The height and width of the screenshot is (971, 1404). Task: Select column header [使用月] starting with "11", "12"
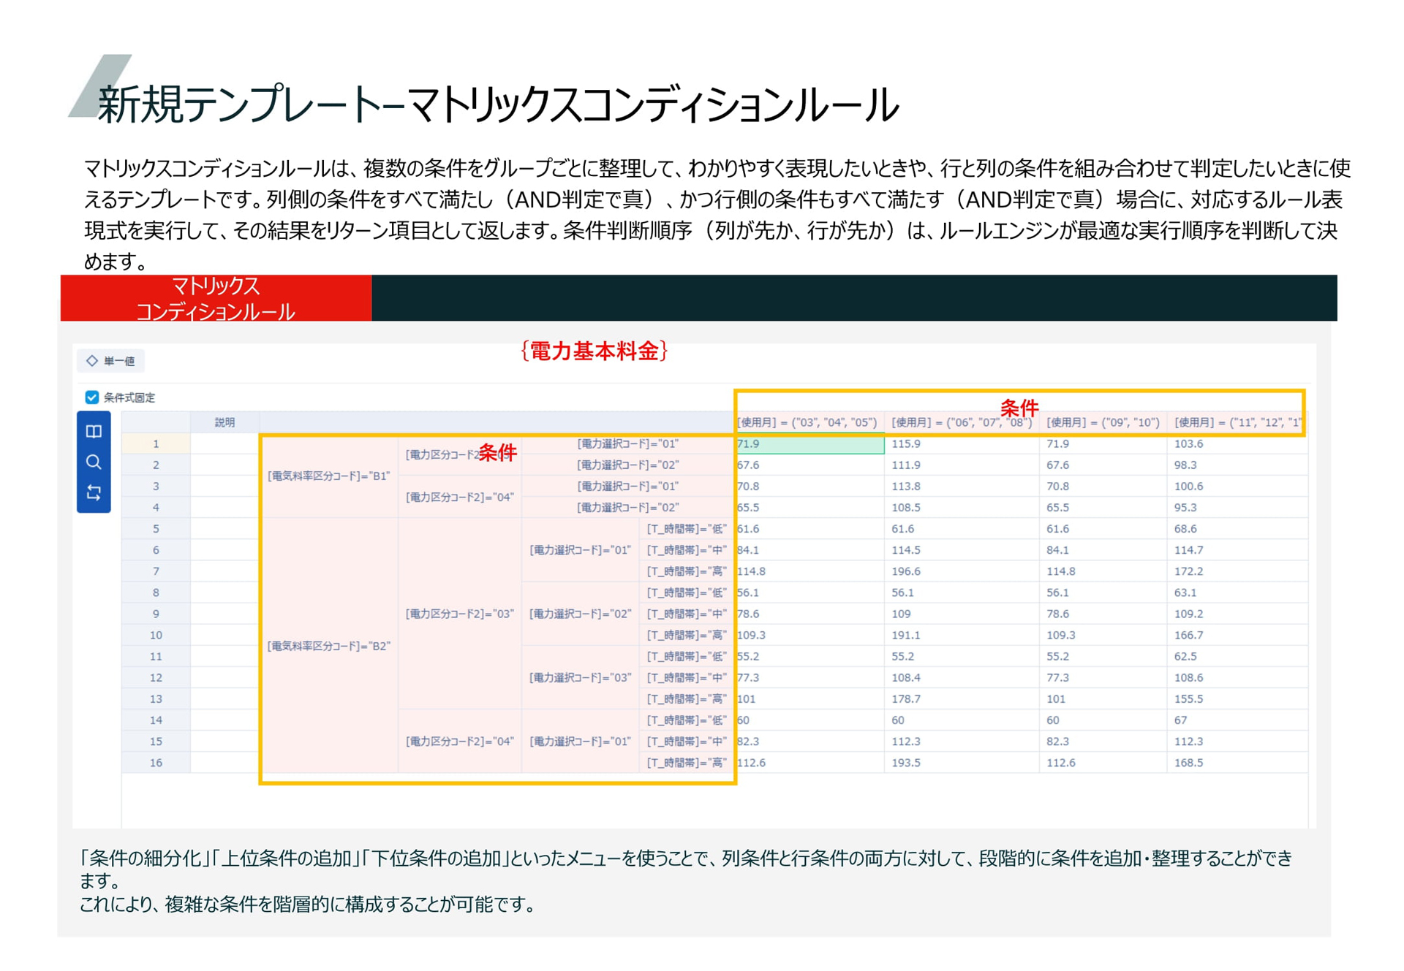pyautogui.click(x=1237, y=422)
